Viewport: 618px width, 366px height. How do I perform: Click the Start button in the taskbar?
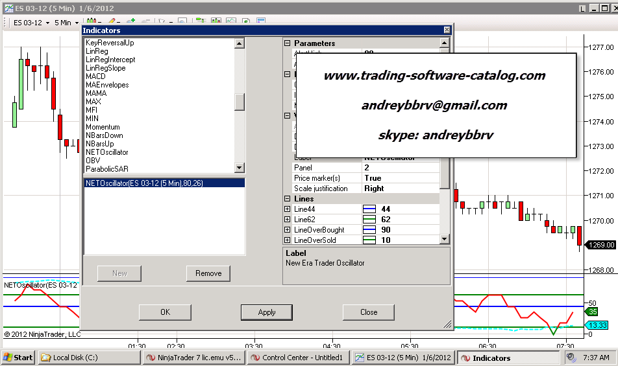click(18, 358)
